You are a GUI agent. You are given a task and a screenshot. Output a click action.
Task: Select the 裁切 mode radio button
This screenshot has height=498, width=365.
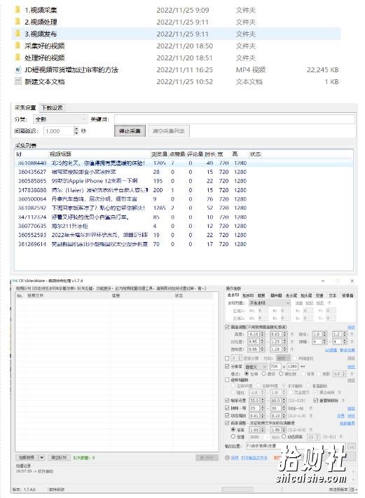(263, 374)
